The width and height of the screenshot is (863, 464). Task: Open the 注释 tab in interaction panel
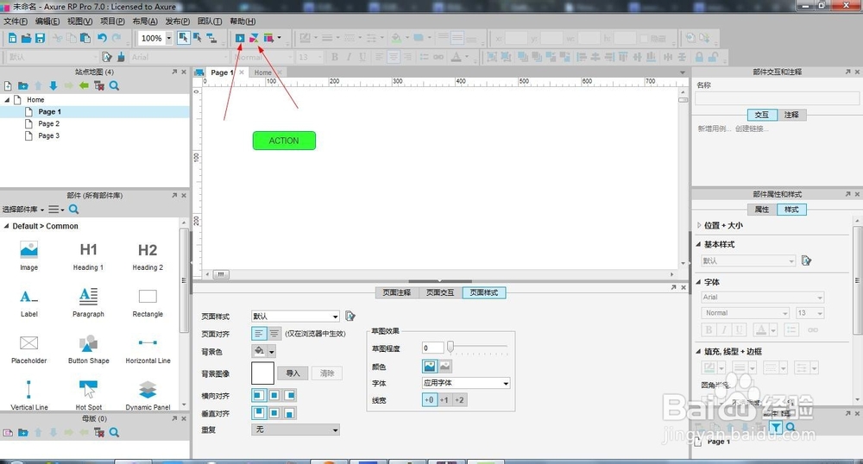[791, 115]
